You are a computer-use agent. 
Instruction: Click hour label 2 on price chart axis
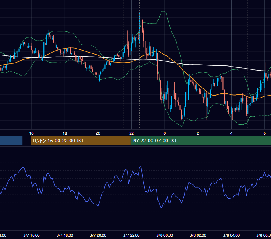198,133
